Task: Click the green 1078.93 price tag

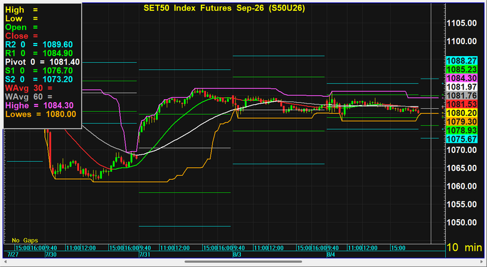Action: [461, 130]
